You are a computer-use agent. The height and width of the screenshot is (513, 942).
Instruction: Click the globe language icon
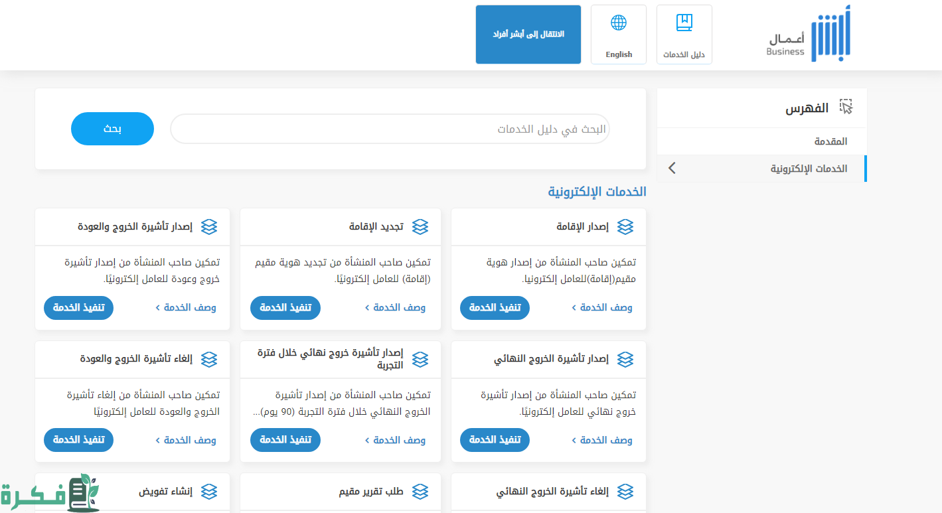point(619,23)
